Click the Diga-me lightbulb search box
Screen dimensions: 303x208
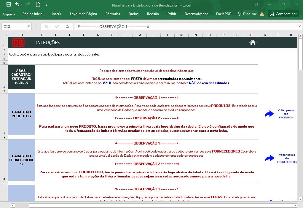[x=248, y=14]
